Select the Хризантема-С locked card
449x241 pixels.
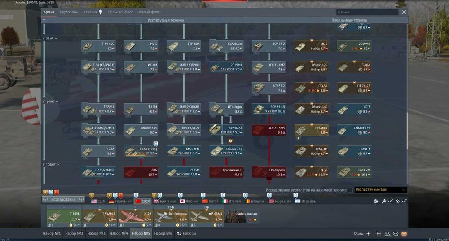click(226, 172)
